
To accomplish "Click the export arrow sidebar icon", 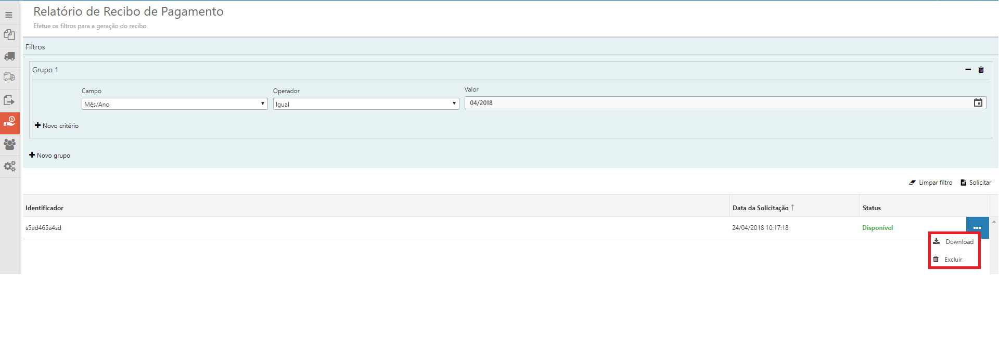I will tap(9, 100).
